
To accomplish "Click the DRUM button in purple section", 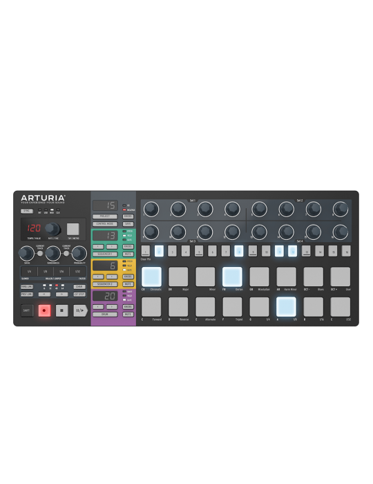I will click(105, 314).
